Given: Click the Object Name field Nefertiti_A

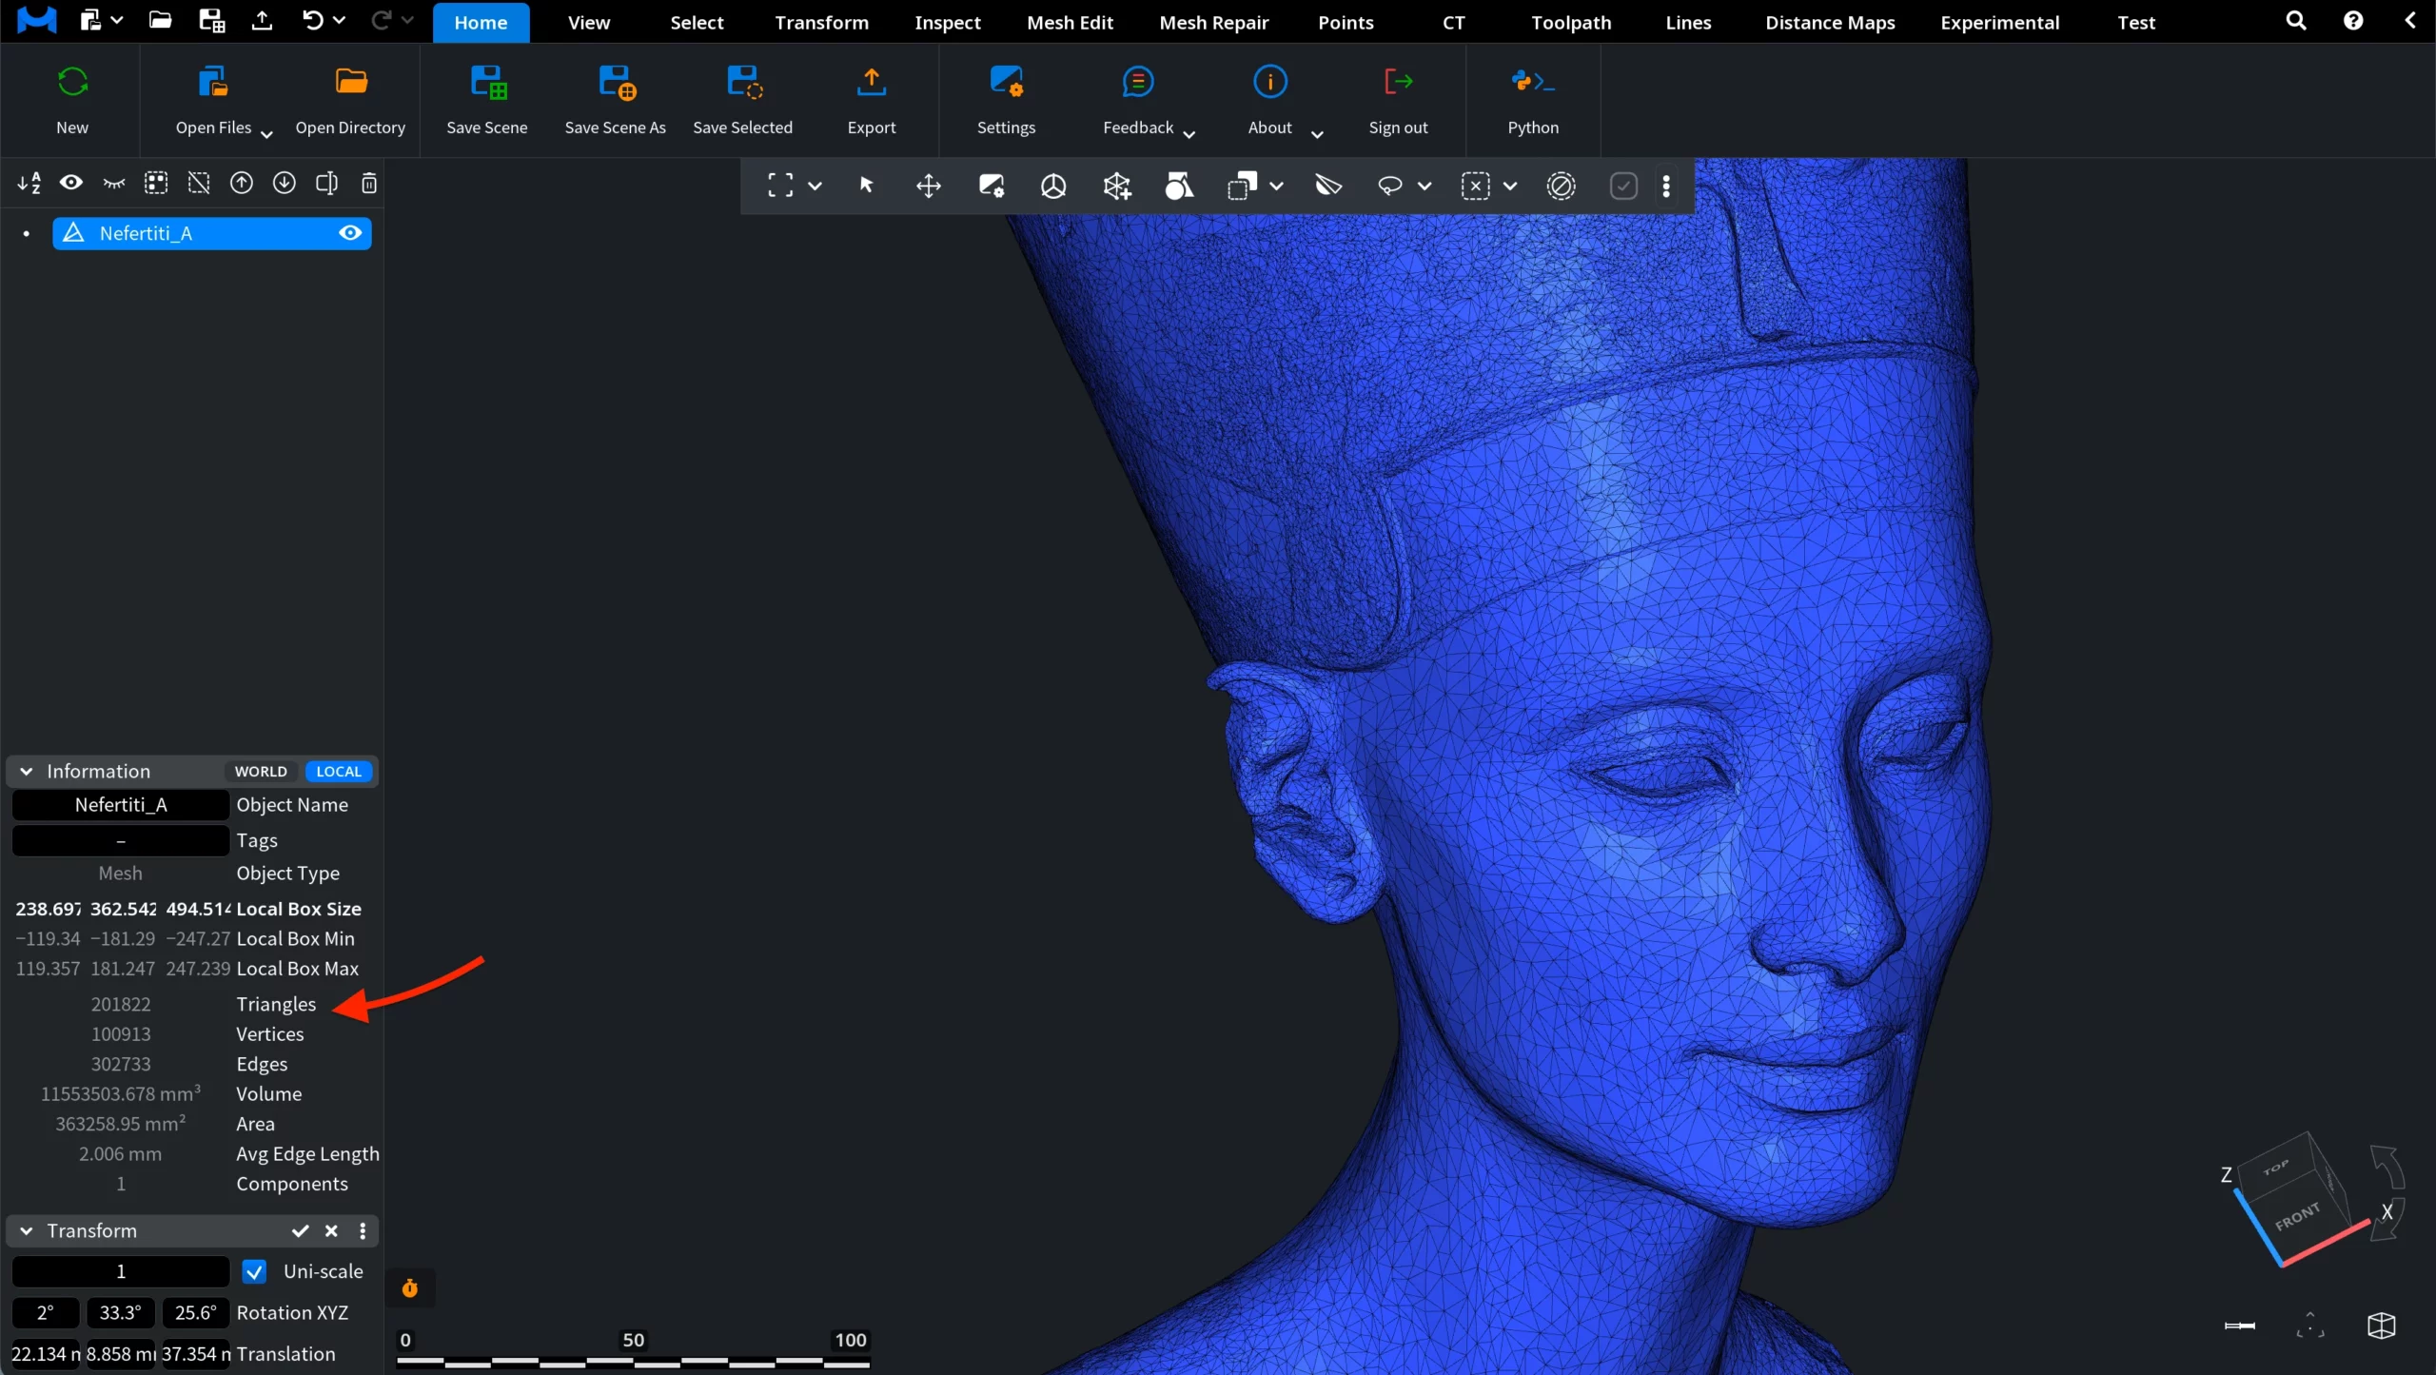Looking at the screenshot, I should pos(121,805).
